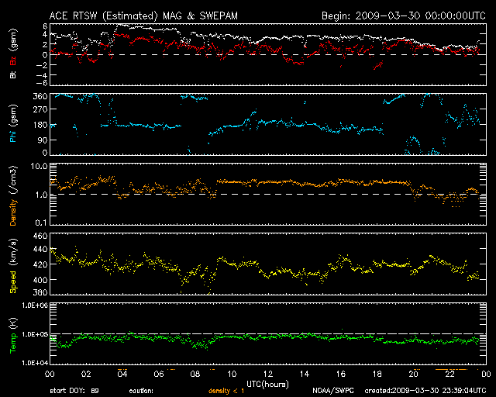
Task: Select the "(km/s)" speed unit label
Action: coord(13,252)
